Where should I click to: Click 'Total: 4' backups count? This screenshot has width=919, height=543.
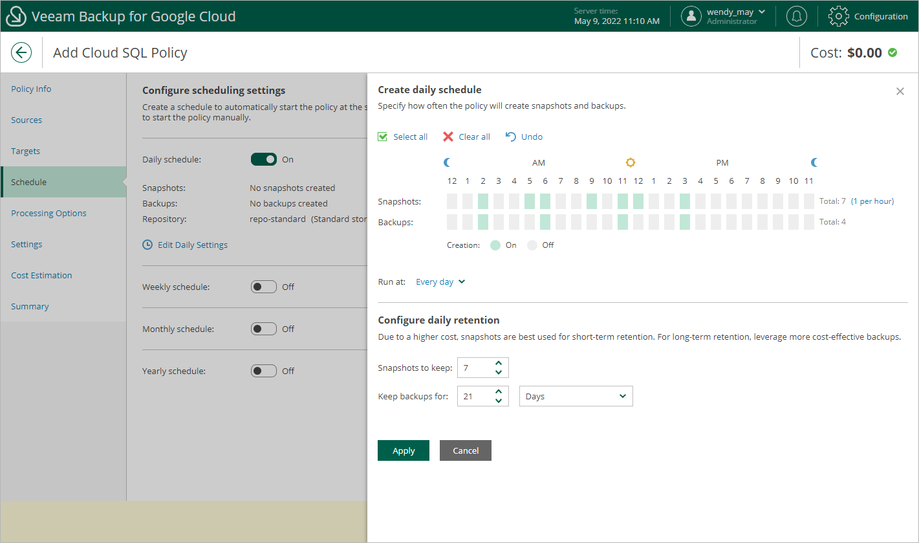[832, 222]
